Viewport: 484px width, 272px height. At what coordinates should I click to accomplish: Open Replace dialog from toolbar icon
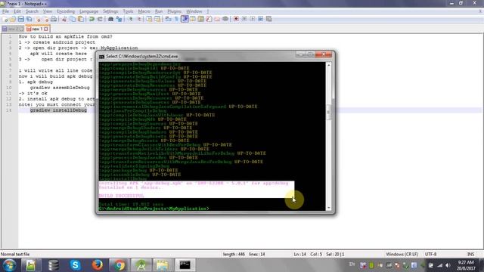[x=119, y=19]
